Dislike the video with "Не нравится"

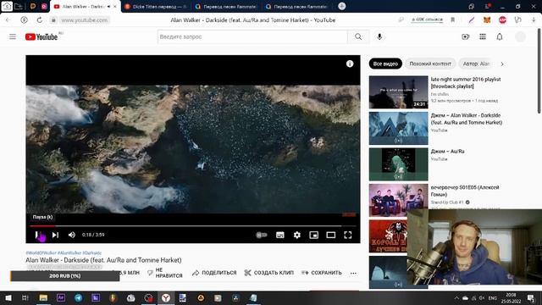165,273
